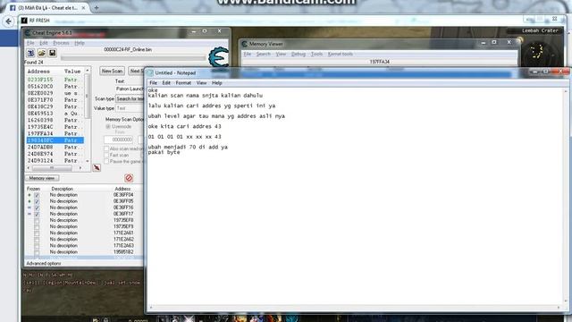The height and width of the screenshot is (322, 572).
Task: Open Cheat Engine Help menu
Action: coord(80,43)
